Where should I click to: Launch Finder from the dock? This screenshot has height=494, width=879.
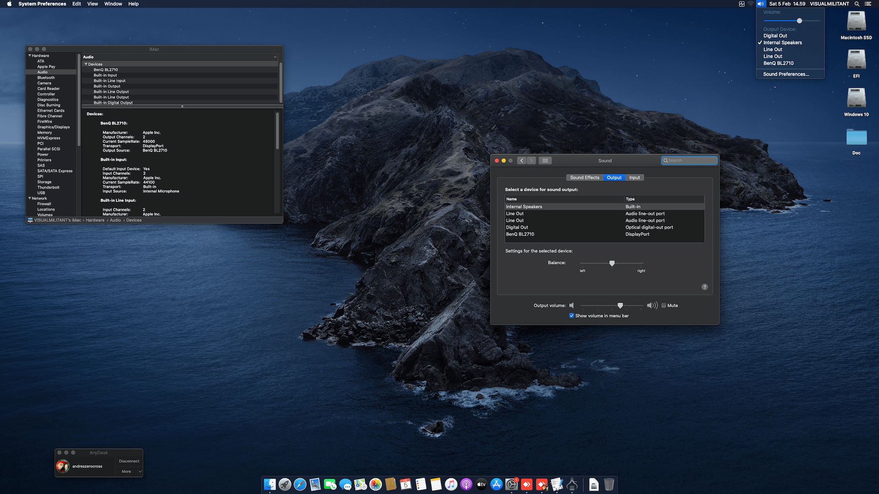[x=270, y=484]
